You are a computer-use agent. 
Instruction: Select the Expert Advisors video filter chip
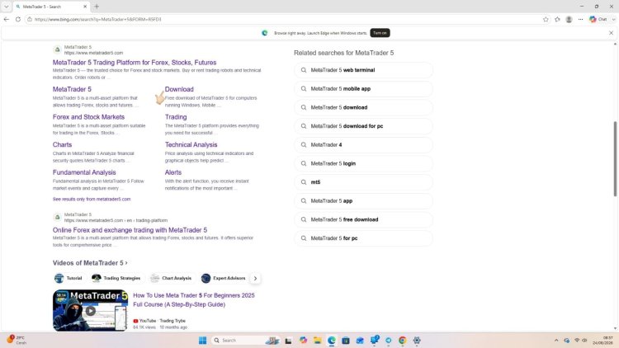[x=224, y=278]
